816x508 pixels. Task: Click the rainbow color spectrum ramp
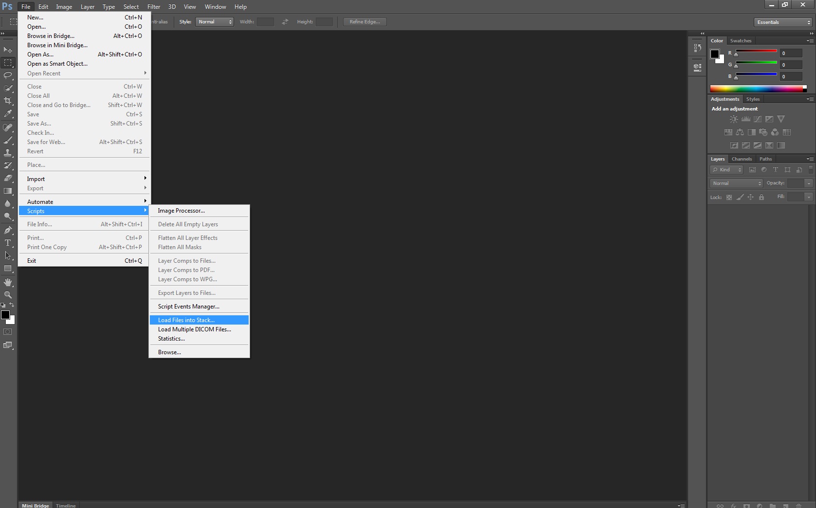757,89
